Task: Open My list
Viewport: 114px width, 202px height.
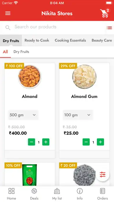Action: 57,194
